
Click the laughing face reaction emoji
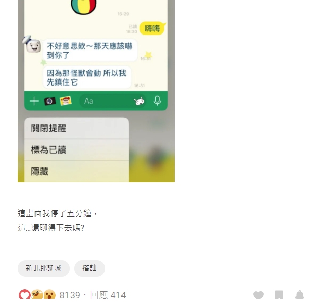point(37,295)
